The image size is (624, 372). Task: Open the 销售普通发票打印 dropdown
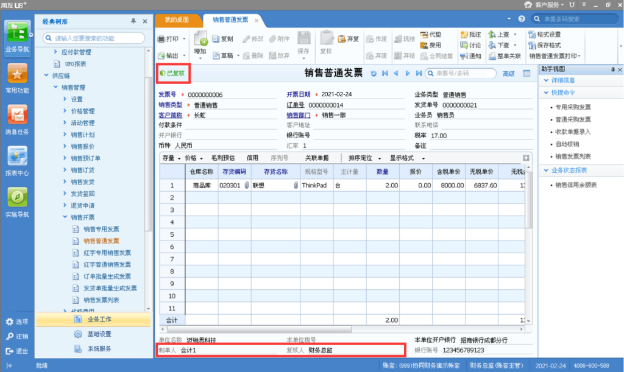click(578, 56)
